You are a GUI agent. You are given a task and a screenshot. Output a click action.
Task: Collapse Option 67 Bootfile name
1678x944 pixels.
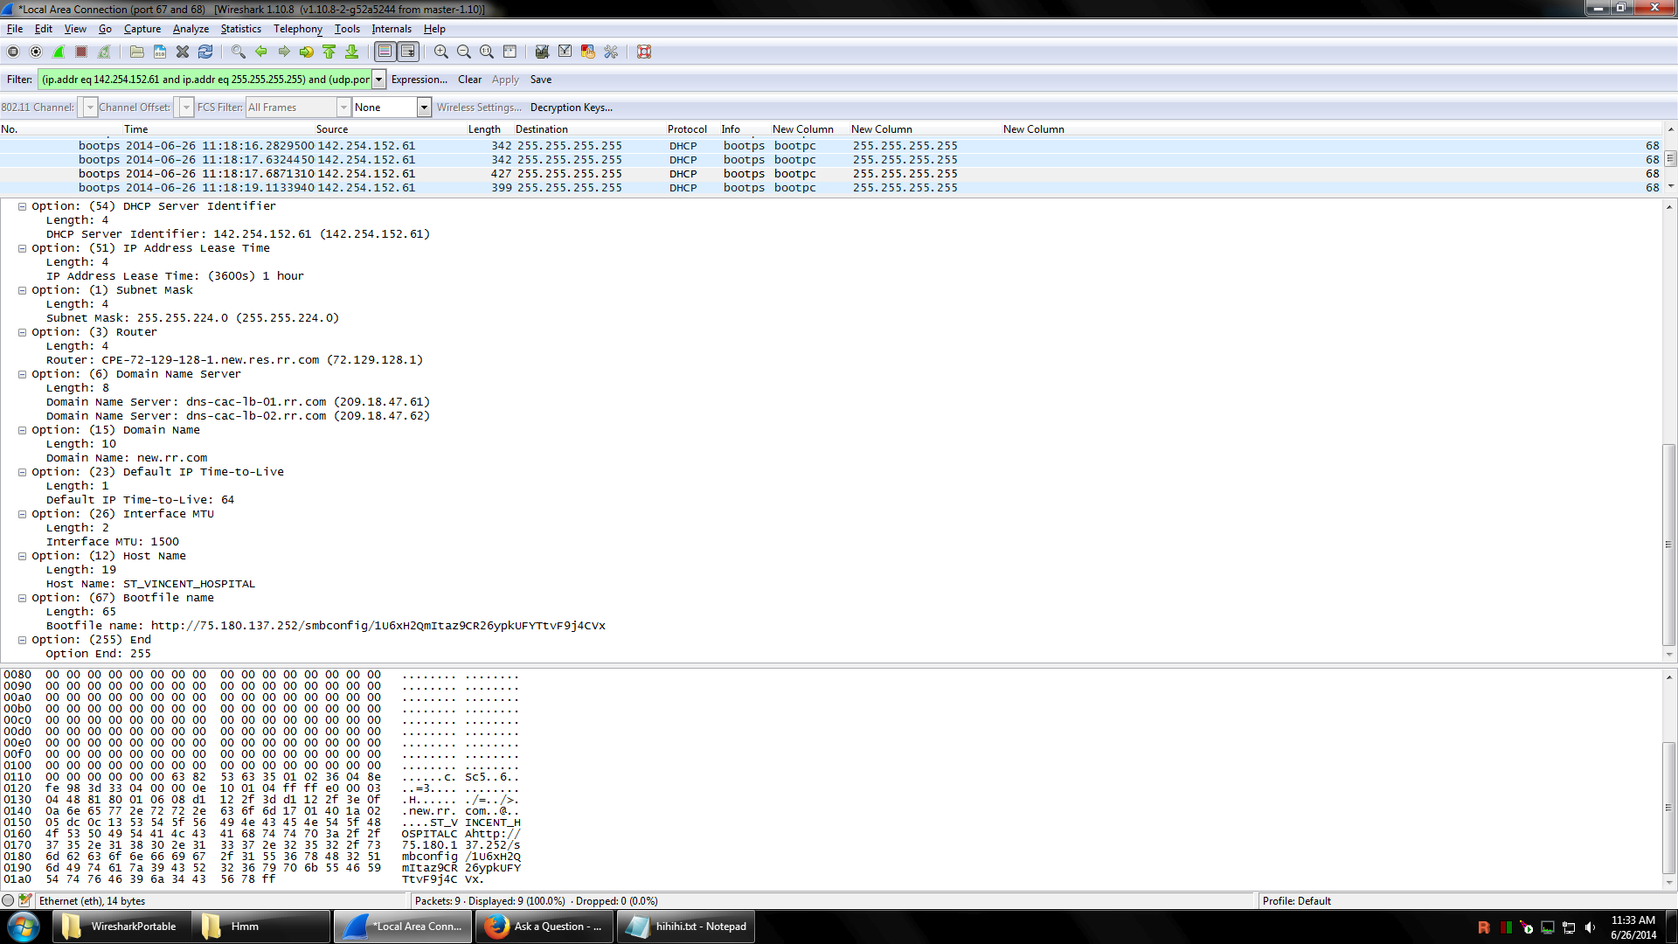[23, 598]
